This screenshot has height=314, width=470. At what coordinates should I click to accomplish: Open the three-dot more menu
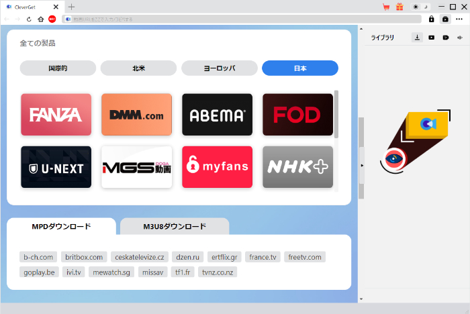(459, 19)
